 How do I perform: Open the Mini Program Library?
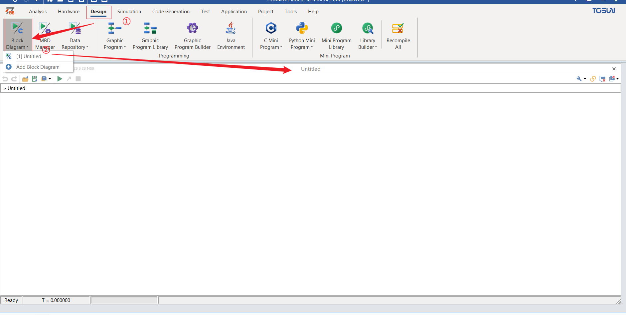pyautogui.click(x=336, y=36)
